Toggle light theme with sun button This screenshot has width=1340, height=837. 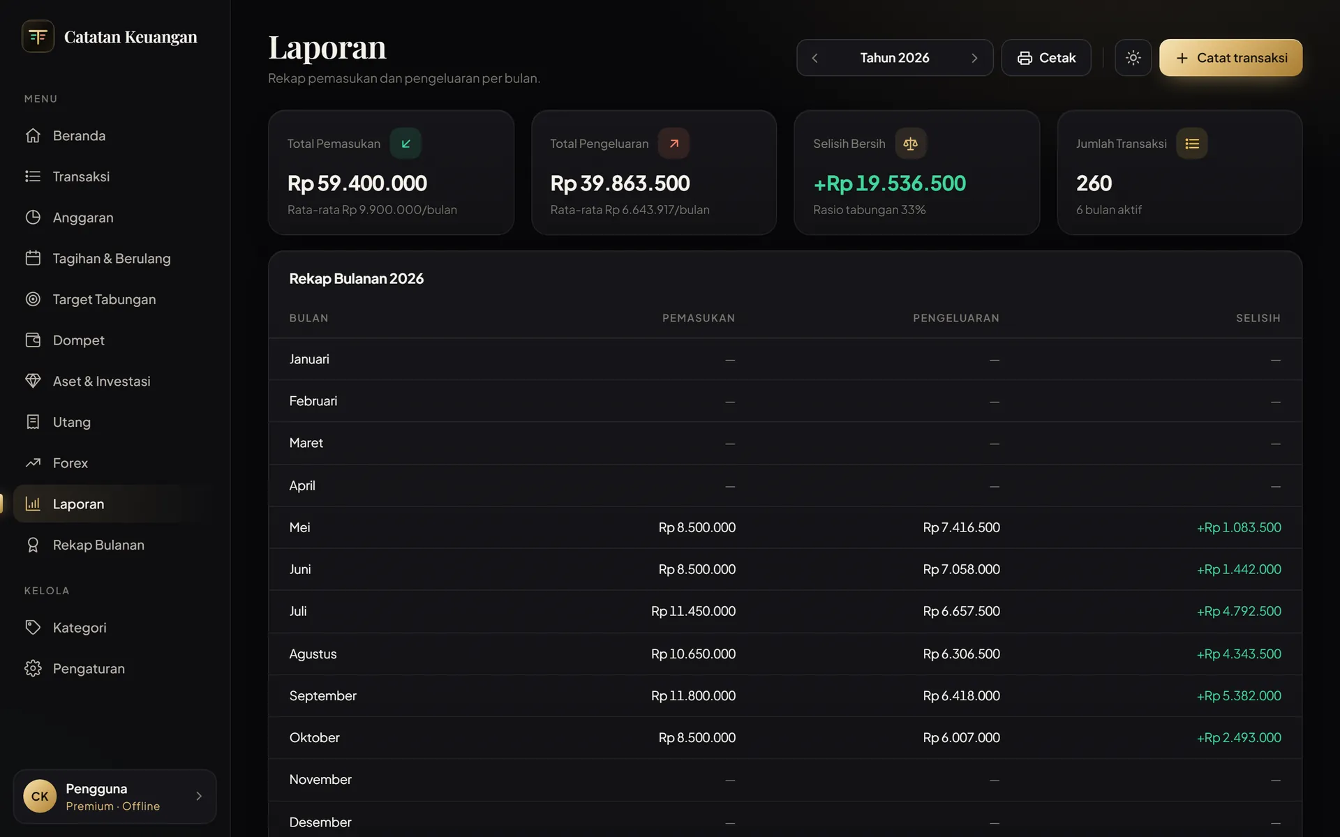(x=1133, y=58)
